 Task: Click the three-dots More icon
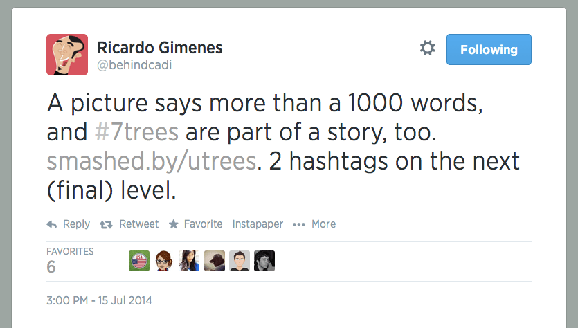coord(298,224)
